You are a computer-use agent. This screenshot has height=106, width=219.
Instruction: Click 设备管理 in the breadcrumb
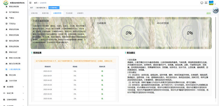tap(43, 3)
